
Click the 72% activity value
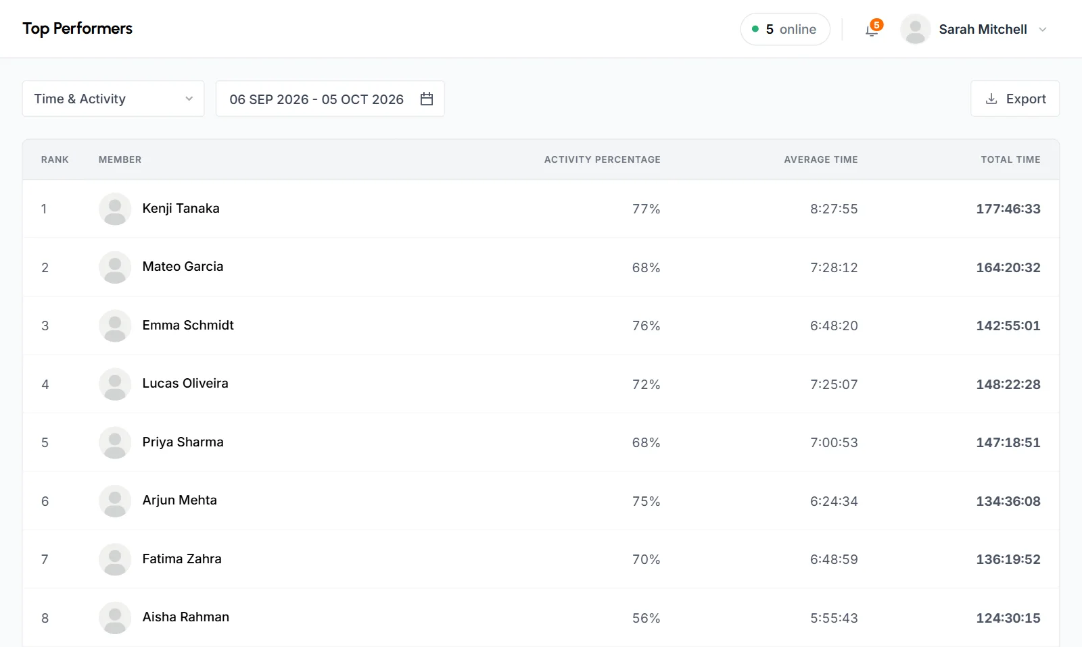646,385
